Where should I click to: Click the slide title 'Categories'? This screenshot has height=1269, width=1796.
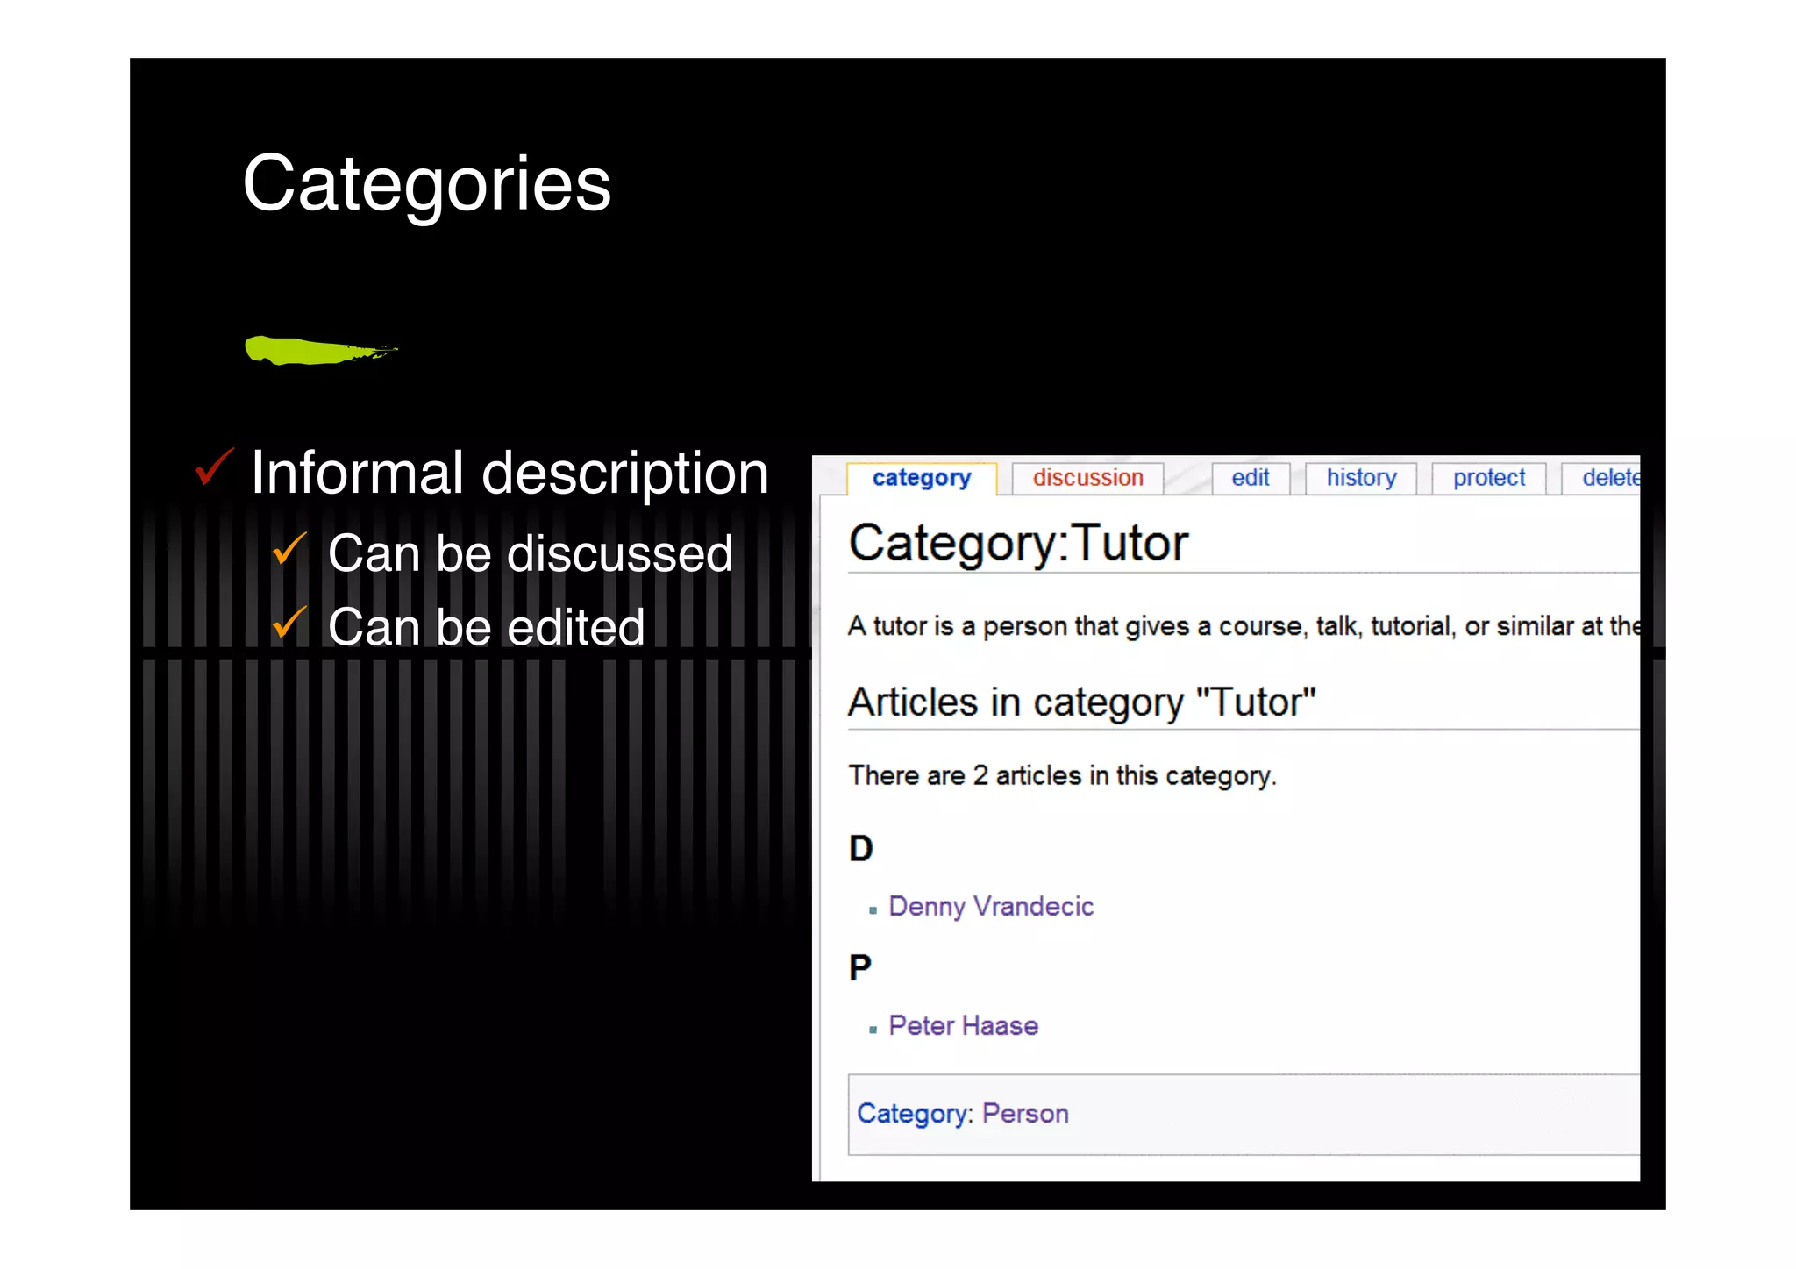(427, 184)
